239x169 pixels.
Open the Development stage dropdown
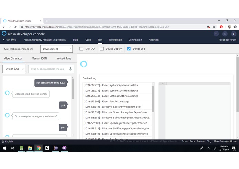[x=56, y=49]
